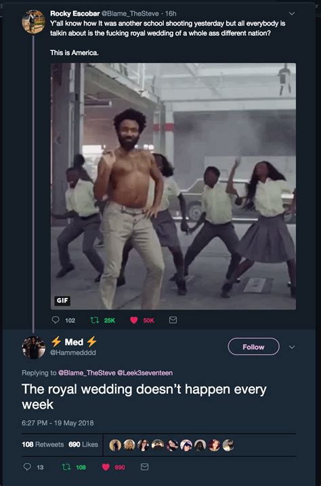Retweet Rocky Escobar's tweet with 25K retweets
Viewport: 321px width, 486px height.
click(94, 320)
